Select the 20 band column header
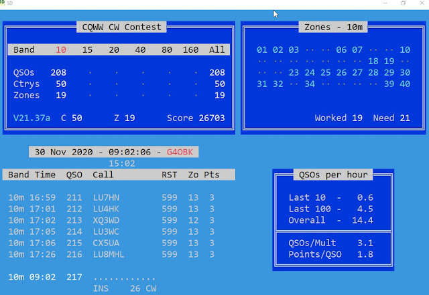 (x=114, y=50)
